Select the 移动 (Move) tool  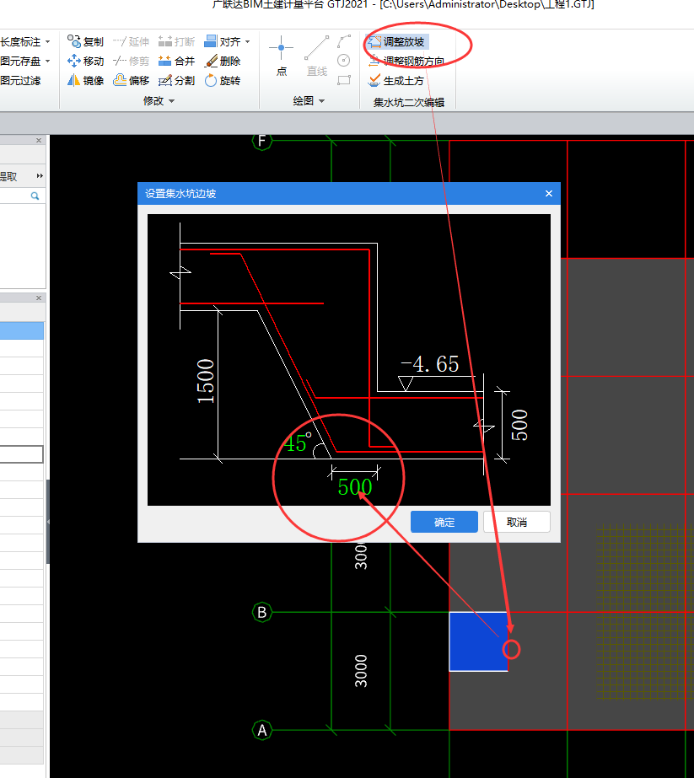(85, 61)
